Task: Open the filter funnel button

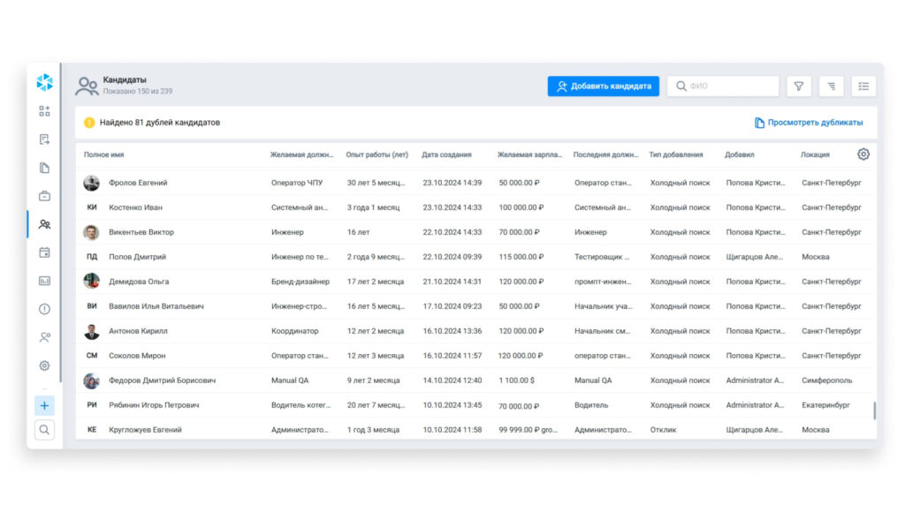Action: (x=799, y=86)
